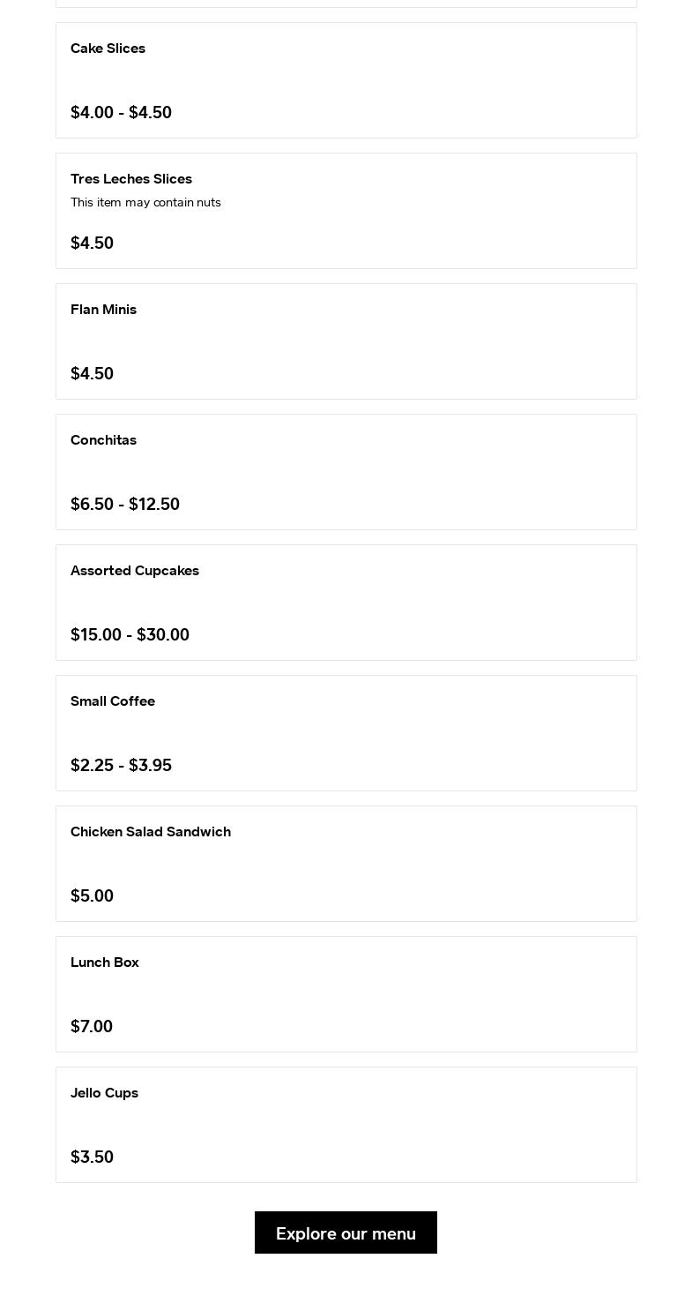Select the Lunch Box item title

105,963
